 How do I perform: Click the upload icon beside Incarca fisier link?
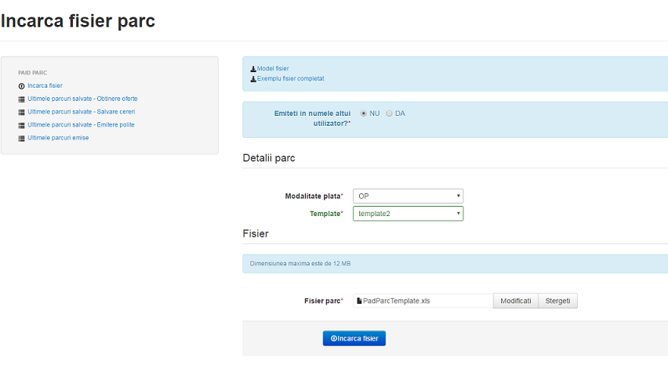[x=21, y=86]
